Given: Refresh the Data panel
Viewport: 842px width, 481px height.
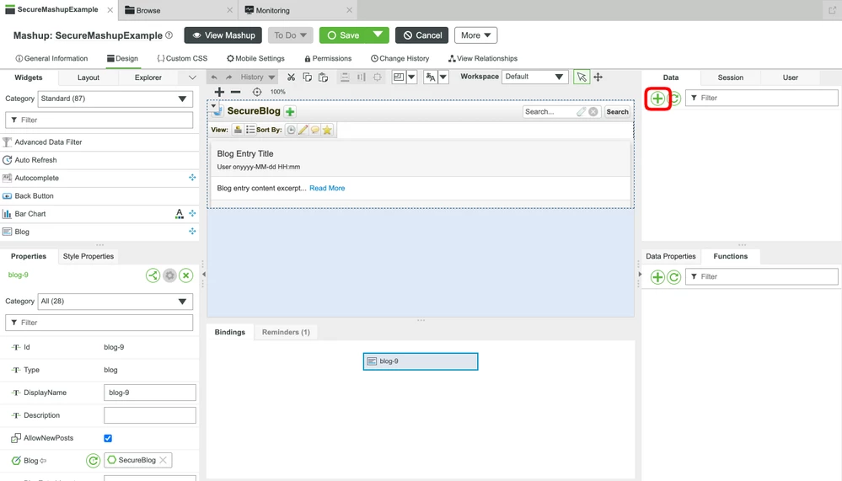Looking at the screenshot, I should click(675, 99).
